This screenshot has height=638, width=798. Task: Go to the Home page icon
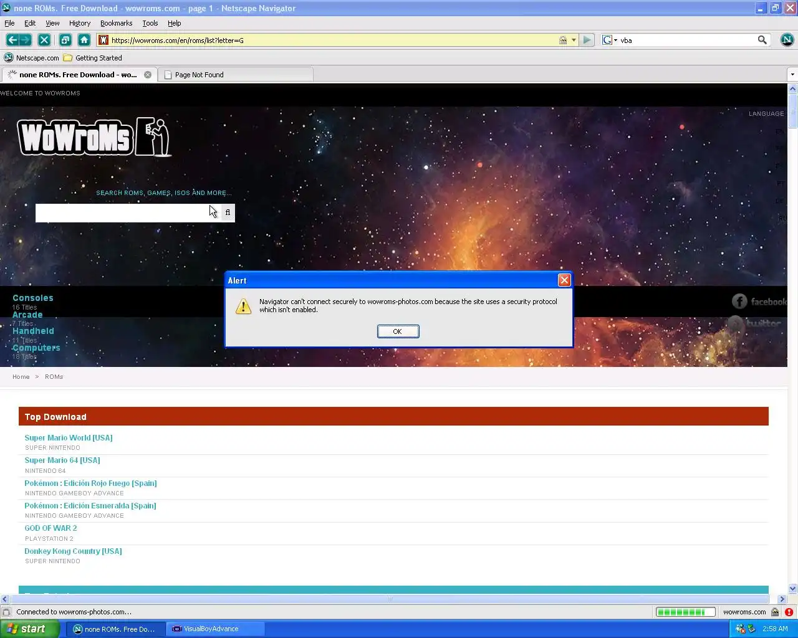click(84, 40)
